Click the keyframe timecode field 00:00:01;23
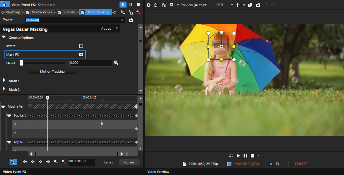Screen dimensions: 344x175 click(82, 162)
